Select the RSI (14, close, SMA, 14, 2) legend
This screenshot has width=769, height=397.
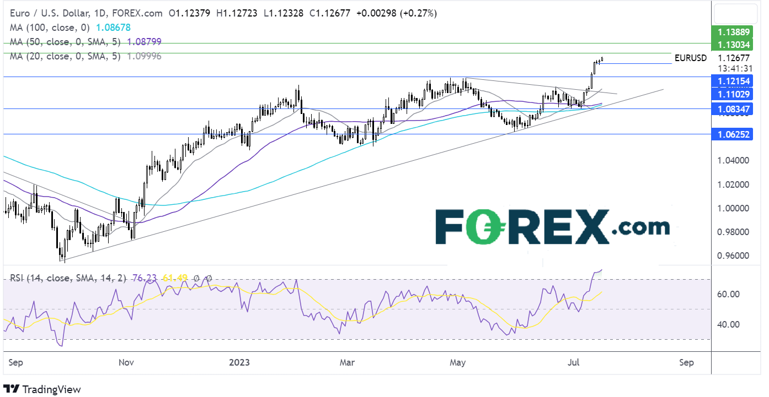(x=67, y=278)
